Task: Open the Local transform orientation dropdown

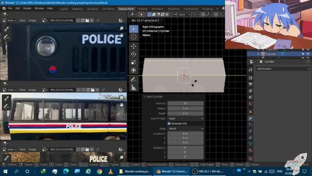Action: coord(182,14)
